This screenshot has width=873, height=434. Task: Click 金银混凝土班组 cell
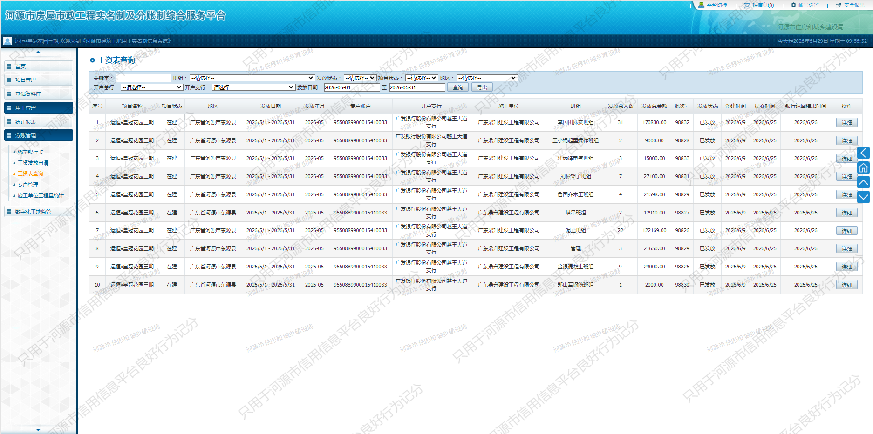(576, 267)
